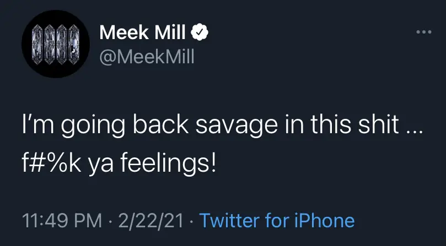Click the 11:49 PM timestamp

pos(62,221)
